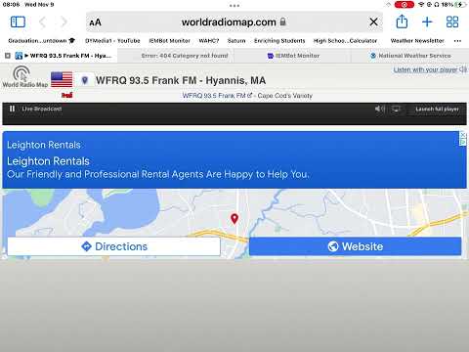Tap the Wi-Fi status icon

[421, 5]
